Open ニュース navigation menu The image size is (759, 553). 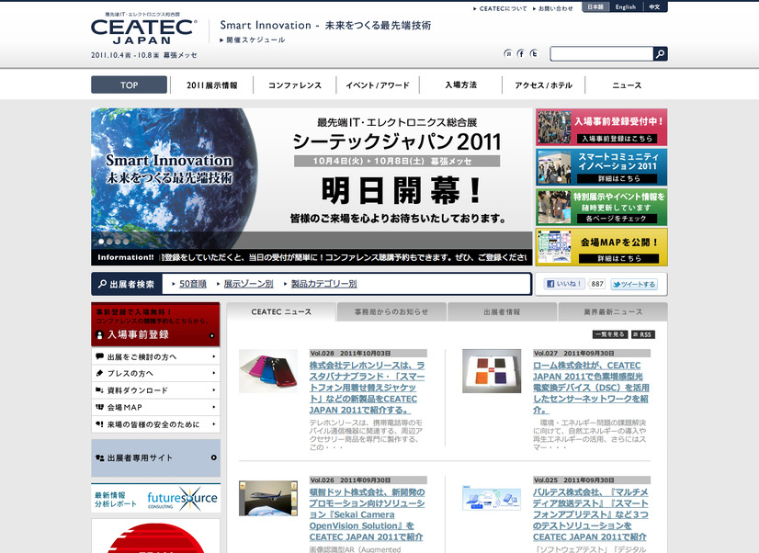pyautogui.click(x=627, y=85)
